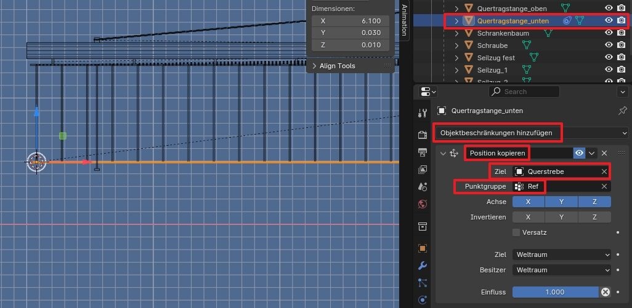
Task: Open the Ziel space Weltraum dropdown
Action: [x=561, y=255]
